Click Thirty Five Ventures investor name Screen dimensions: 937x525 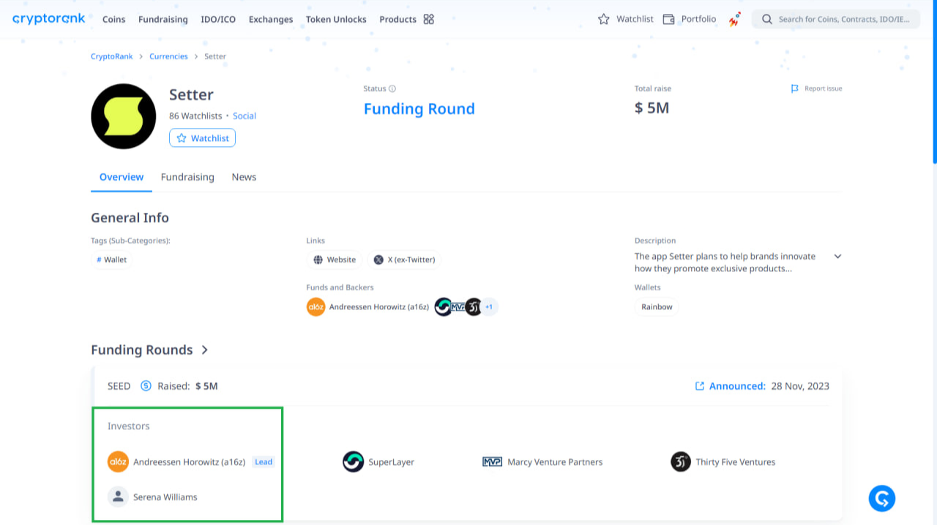[x=735, y=462]
